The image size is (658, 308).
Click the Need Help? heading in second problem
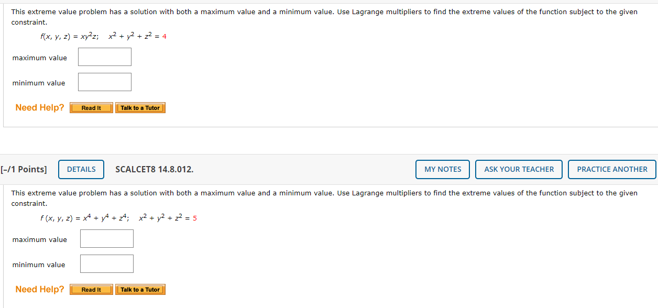[39, 289]
